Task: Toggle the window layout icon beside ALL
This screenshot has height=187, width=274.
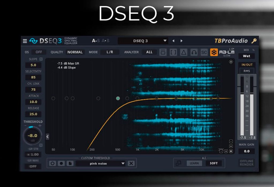Action: [x=163, y=52]
